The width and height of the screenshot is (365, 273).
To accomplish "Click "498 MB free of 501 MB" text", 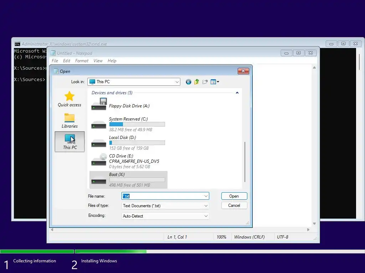I will (129, 185).
